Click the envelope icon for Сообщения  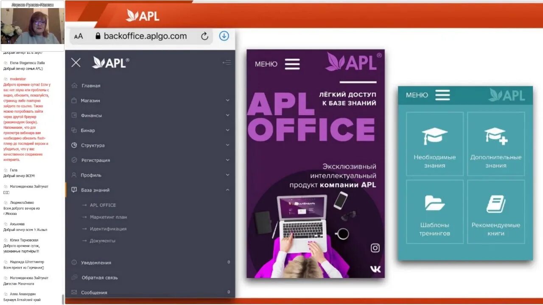pos(74,292)
